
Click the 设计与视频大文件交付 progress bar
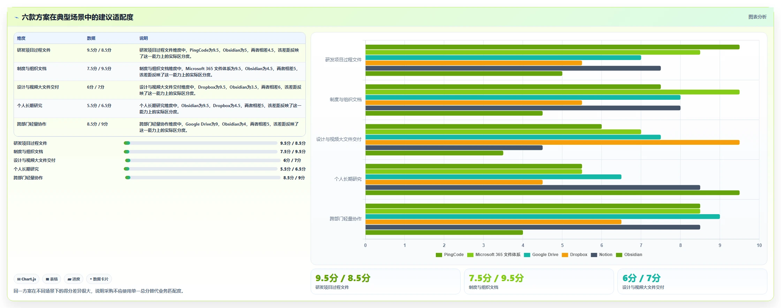click(x=203, y=160)
